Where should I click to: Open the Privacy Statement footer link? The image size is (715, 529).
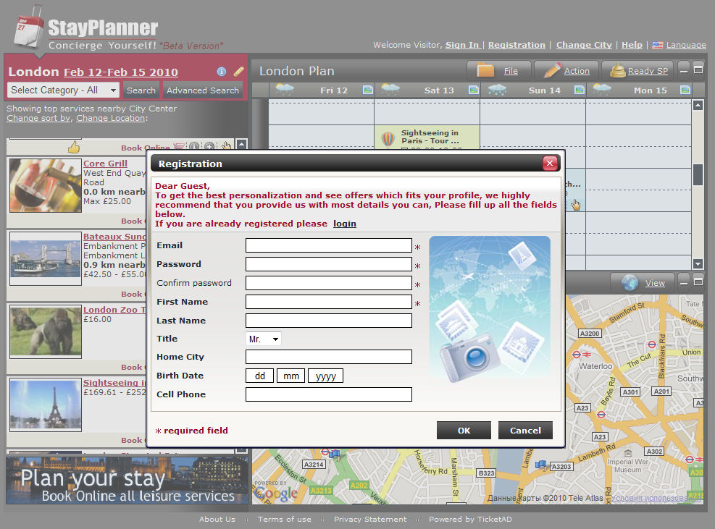click(x=369, y=519)
